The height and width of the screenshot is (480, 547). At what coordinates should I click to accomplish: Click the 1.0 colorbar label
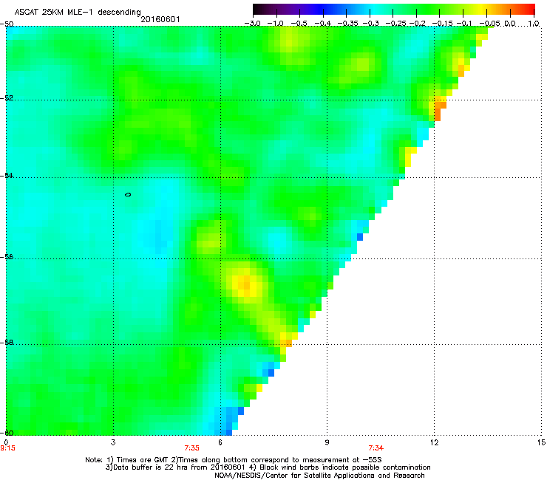coord(534,24)
